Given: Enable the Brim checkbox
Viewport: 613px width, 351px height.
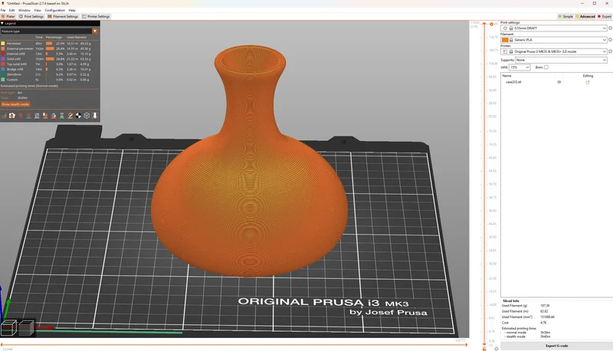Looking at the screenshot, I should tap(546, 67).
